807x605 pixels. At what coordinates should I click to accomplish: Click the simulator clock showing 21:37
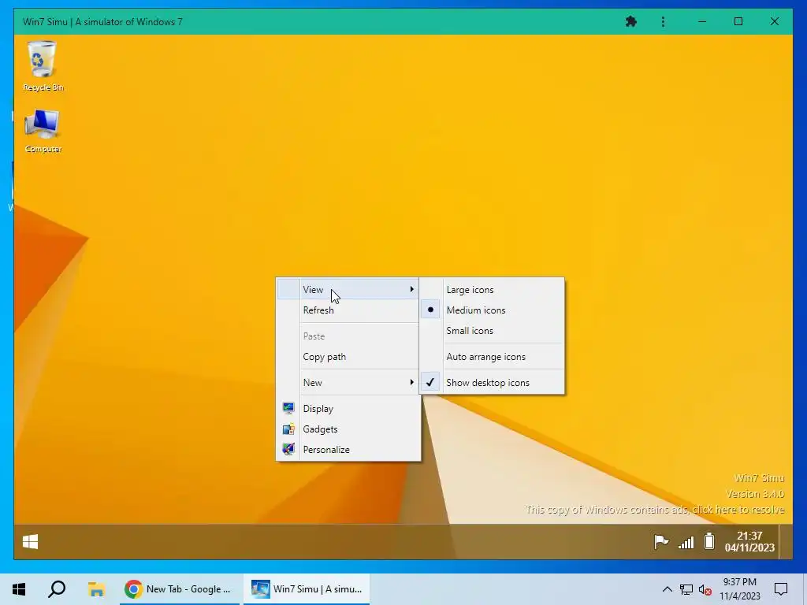749,542
